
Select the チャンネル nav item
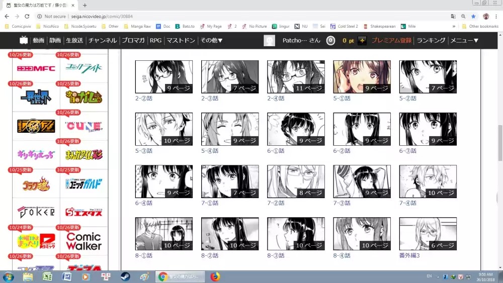pos(103,40)
